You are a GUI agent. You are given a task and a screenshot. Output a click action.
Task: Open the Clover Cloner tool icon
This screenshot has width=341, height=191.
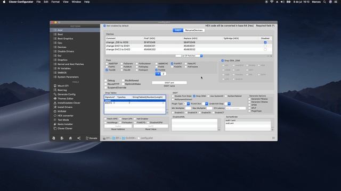click(55, 128)
